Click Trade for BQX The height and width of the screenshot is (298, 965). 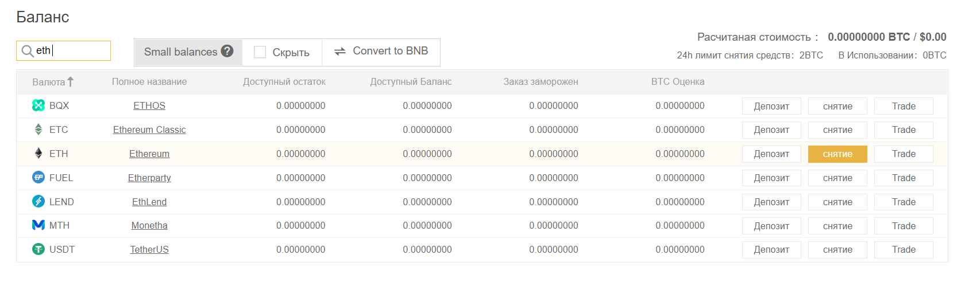click(x=904, y=106)
